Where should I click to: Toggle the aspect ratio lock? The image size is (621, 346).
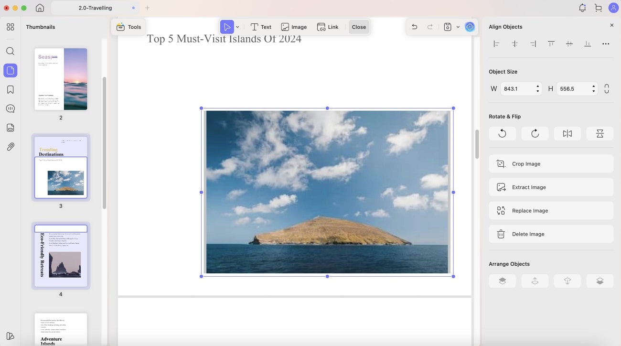coord(607,89)
